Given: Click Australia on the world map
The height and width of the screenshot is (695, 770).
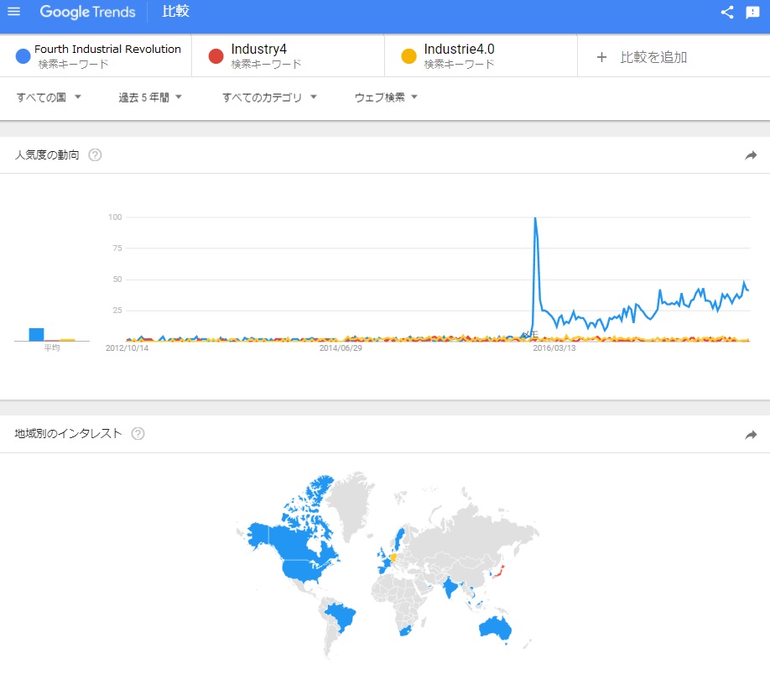Looking at the screenshot, I should pos(493,626).
